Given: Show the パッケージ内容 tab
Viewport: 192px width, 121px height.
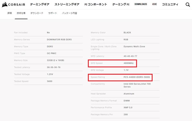Looking at the screenshot, I should tap(70, 13).
